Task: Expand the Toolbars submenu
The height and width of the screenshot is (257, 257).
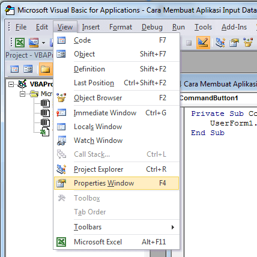Action: 116,227
